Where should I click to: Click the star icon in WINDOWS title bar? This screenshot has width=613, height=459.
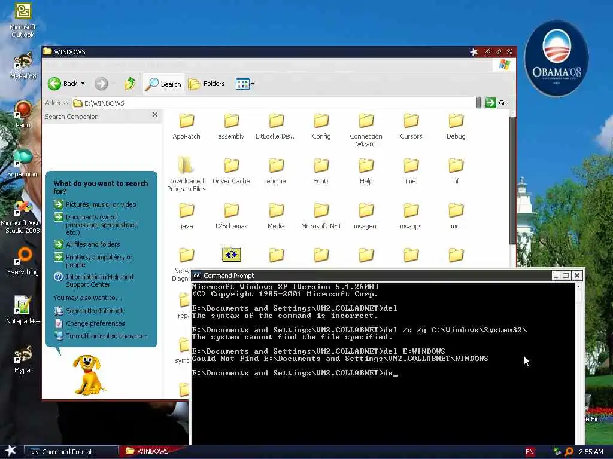474,52
